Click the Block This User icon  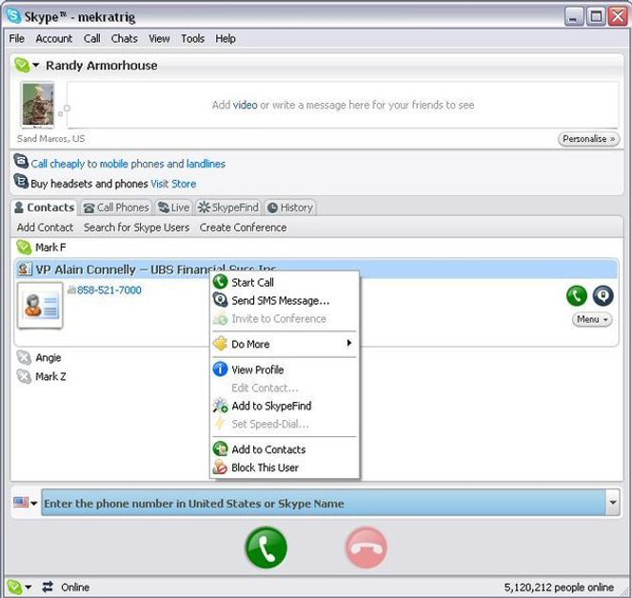tap(220, 467)
